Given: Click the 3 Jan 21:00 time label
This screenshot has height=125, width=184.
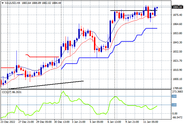Looking at the screenshot, I should click(79, 122).
